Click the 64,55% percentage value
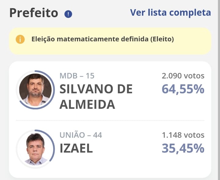The image size is (220, 180). [x=183, y=89]
